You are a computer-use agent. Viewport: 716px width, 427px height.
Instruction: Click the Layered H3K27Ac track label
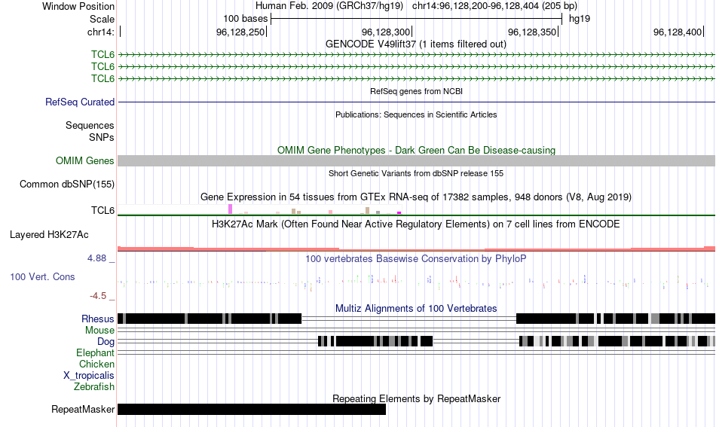(49, 235)
